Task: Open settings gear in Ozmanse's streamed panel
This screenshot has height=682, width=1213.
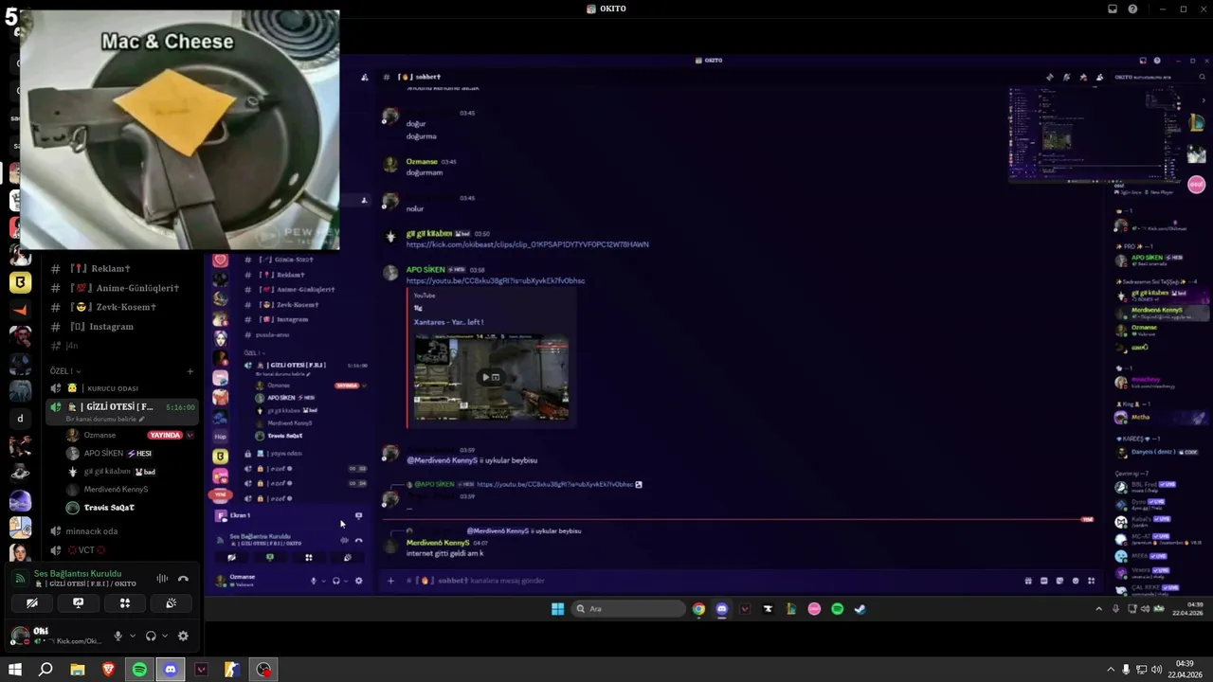Action: click(x=358, y=581)
